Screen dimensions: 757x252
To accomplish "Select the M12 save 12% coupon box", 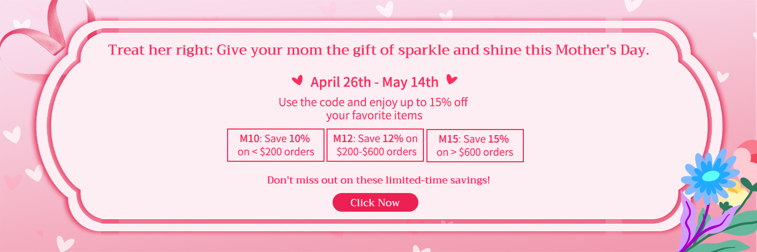I will (x=375, y=145).
